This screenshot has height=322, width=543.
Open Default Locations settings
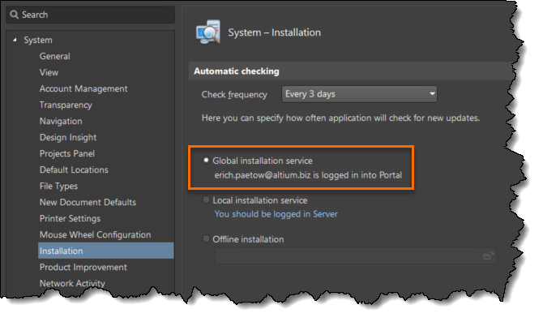pyautogui.click(x=74, y=170)
